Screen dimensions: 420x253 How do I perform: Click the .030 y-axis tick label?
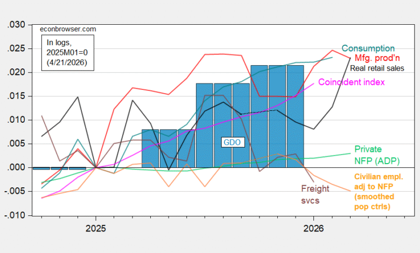pos(20,25)
